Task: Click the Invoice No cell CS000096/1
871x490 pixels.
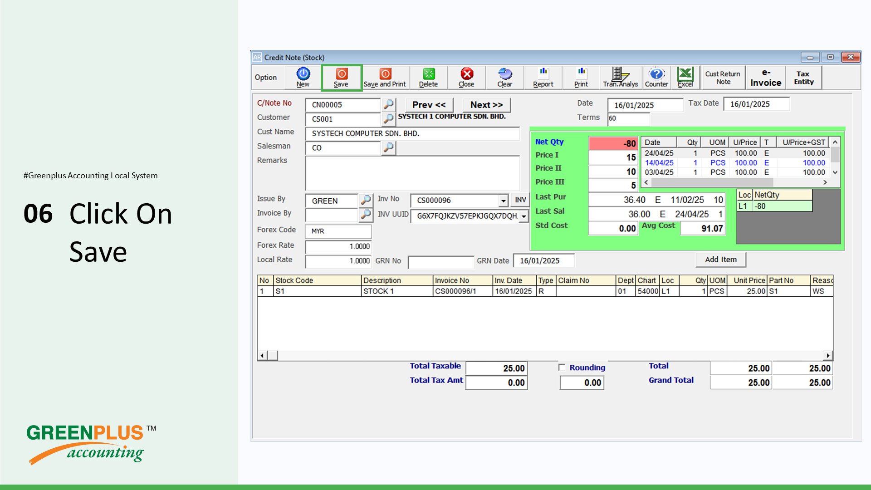Action: pyautogui.click(x=463, y=291)
